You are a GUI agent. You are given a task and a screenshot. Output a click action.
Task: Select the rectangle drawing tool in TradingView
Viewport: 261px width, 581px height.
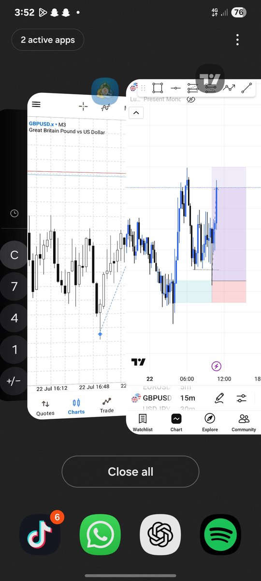158,88
